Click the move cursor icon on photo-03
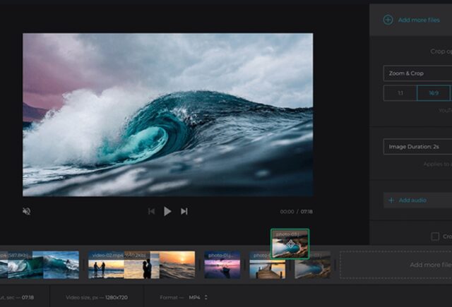Screen dimensions: 452x307 coord(290,244)
